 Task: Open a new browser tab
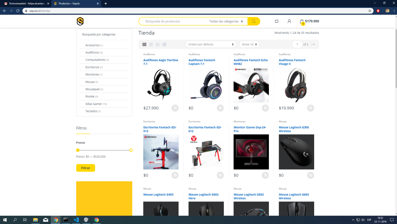106,3
